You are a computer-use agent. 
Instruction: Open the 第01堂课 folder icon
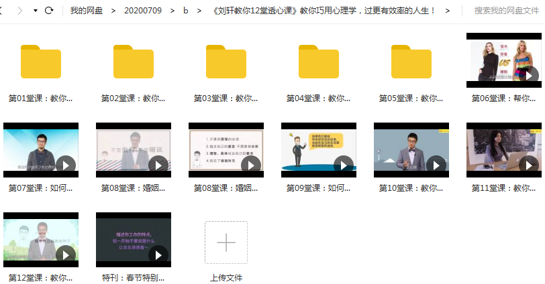tap(41, 62)
